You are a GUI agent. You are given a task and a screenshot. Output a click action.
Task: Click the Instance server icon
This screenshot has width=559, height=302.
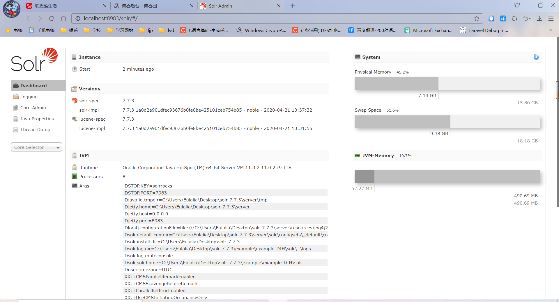(74, 57)
